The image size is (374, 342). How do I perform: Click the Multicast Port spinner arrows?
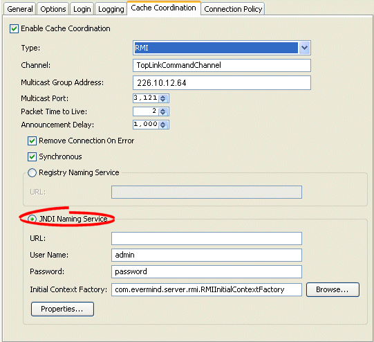(163, 98)
